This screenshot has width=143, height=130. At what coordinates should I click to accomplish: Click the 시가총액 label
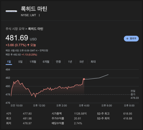click(x=56, y=113)
